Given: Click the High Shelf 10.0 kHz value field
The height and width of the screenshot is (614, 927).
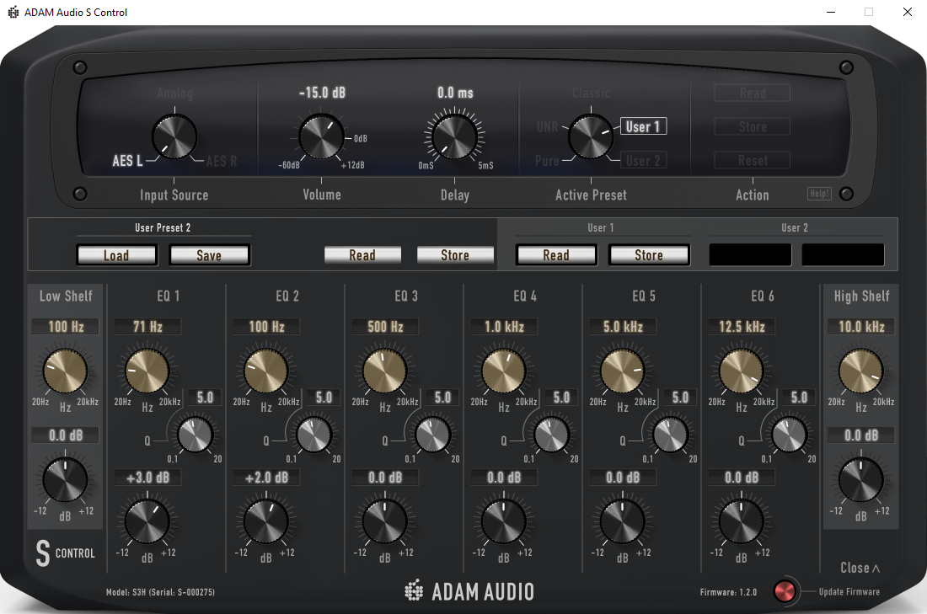Looking at the screenshot, I should point(860,326).
